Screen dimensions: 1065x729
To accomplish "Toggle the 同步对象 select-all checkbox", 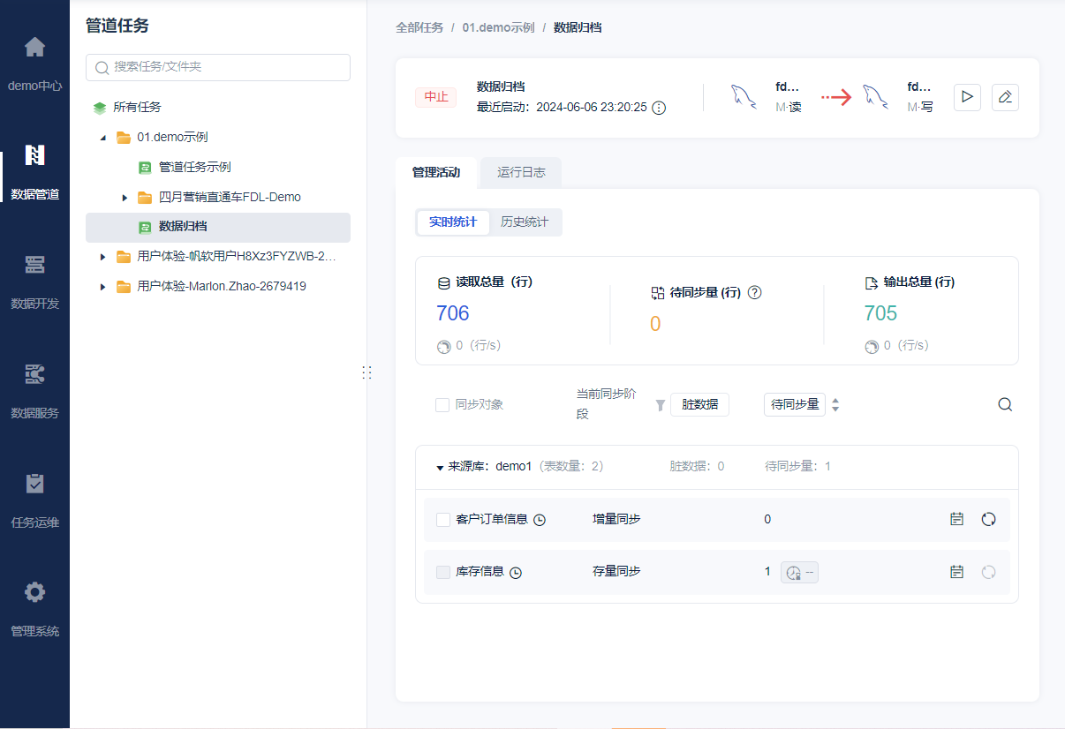I will [442, 404].
